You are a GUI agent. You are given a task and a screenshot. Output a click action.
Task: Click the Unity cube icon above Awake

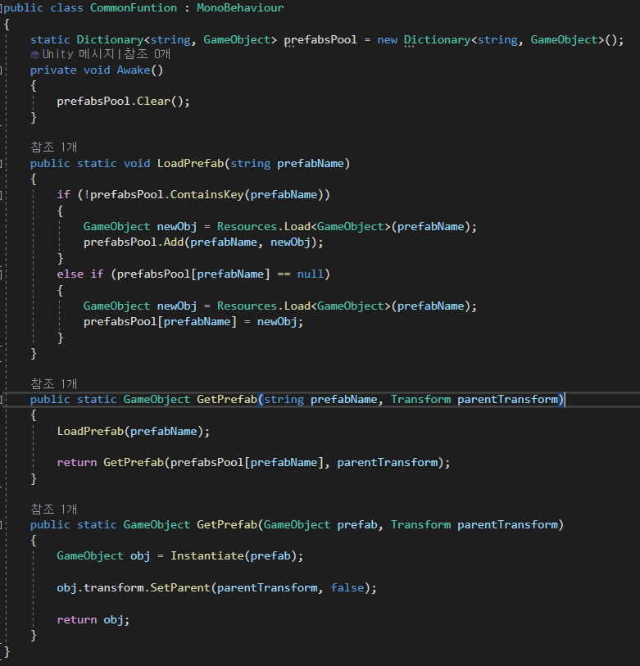tap(35, 55)
